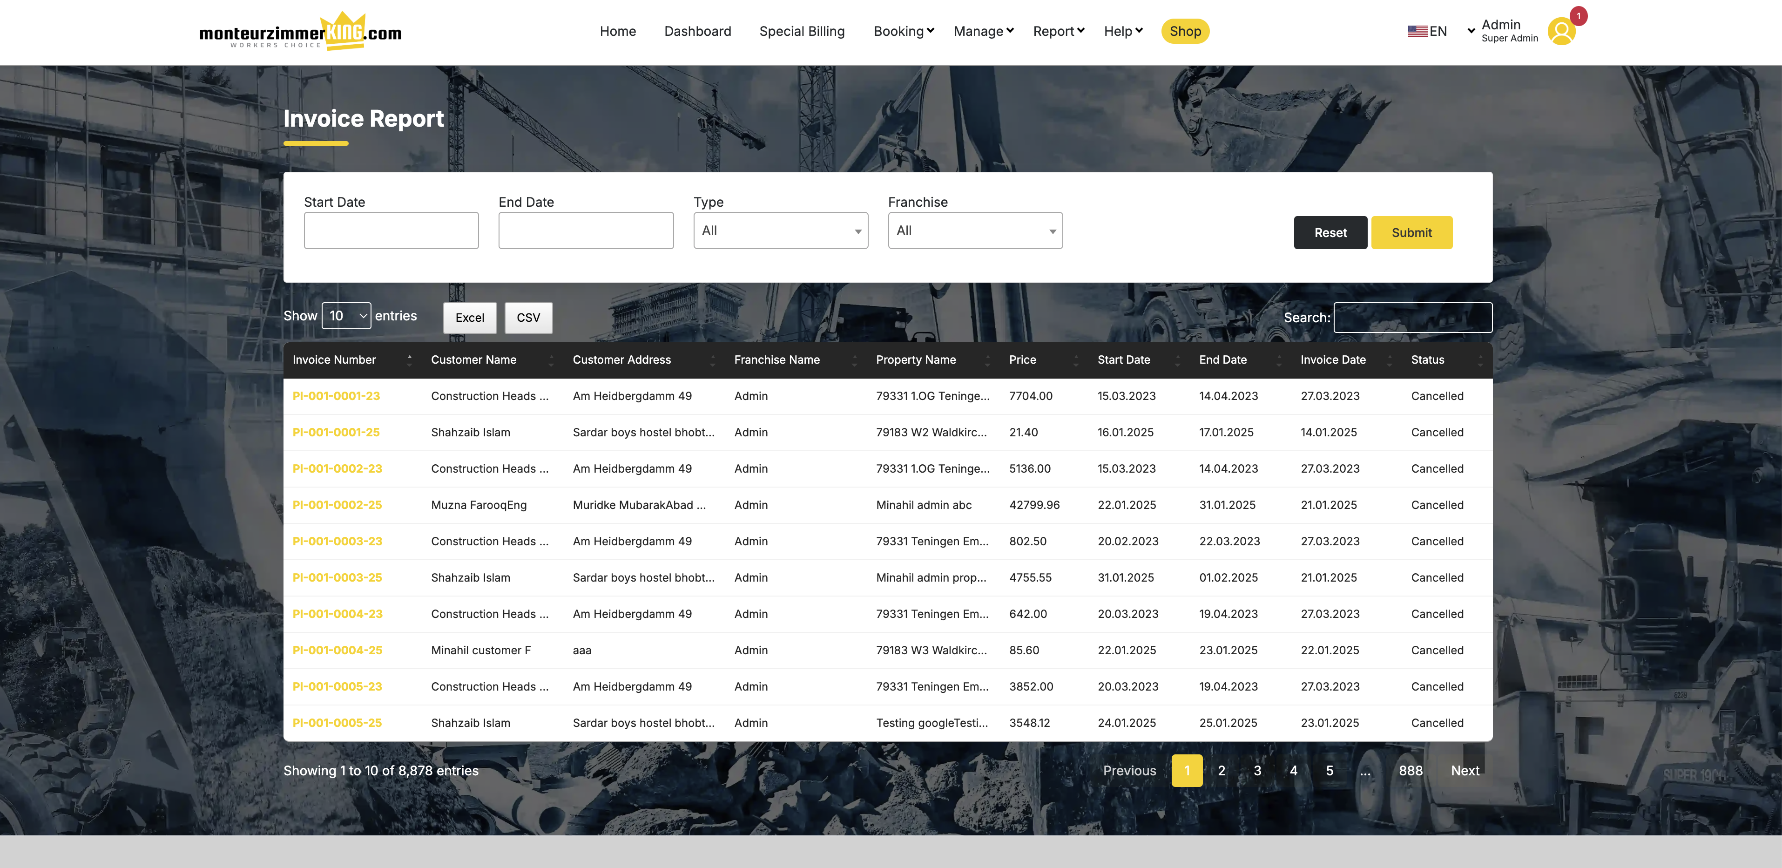The image size is (1782, 868).
Task: Change the show entries count selector
Action: pos(346,316)
